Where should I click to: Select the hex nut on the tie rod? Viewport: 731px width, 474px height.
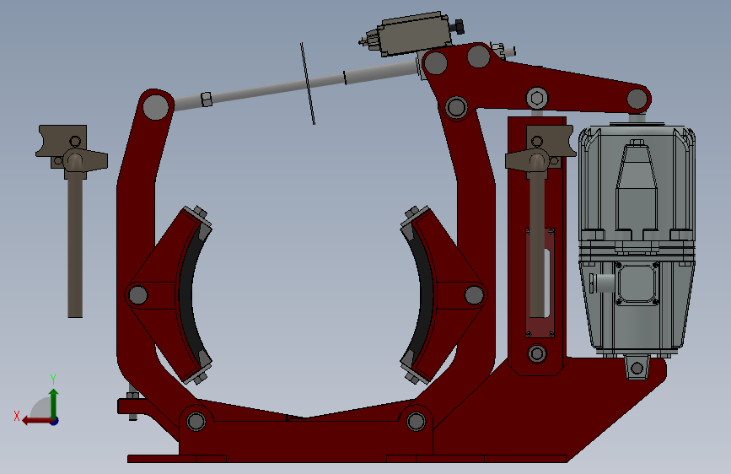(207, 100)
